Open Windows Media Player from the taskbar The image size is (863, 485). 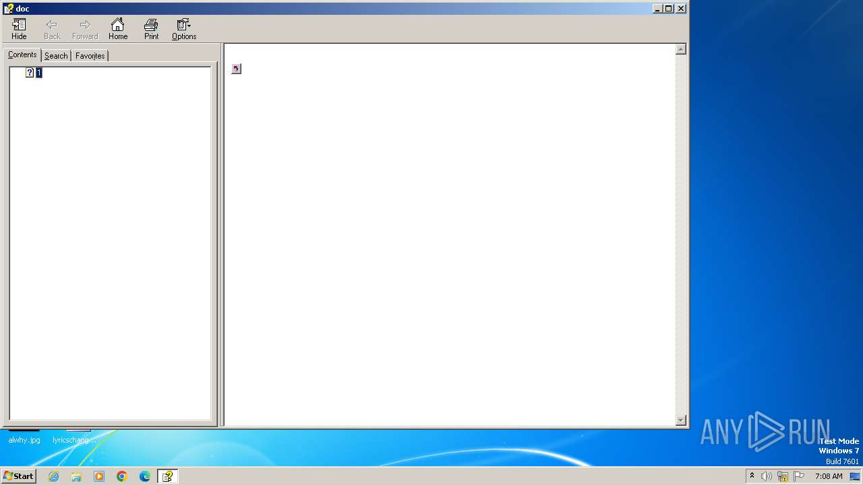(x=99, y=476)
